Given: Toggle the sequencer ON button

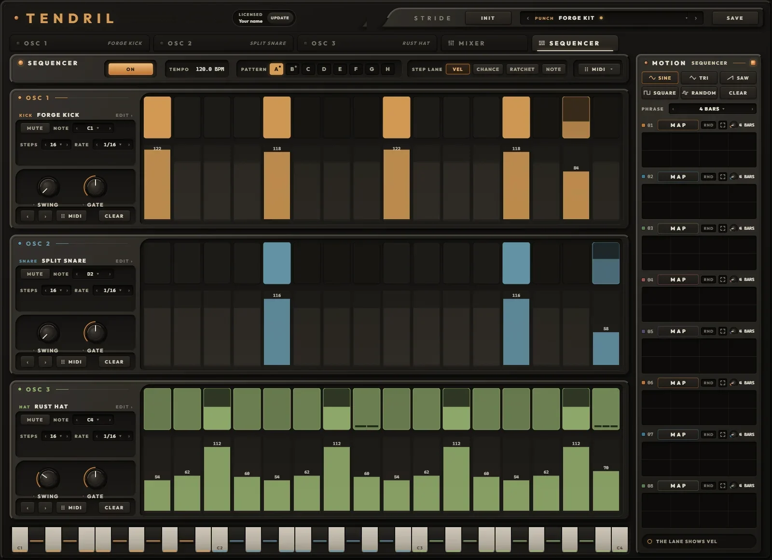Looking at the screenshot, I should [130, 69].
